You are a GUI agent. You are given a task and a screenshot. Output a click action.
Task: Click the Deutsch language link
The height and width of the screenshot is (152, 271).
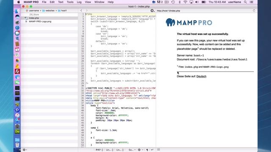point(201,76)
